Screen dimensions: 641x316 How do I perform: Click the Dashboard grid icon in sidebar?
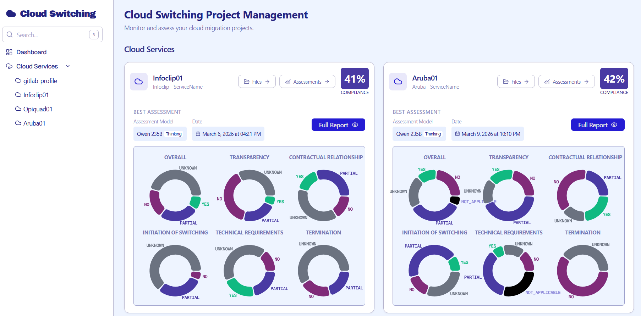click(9, 52)
